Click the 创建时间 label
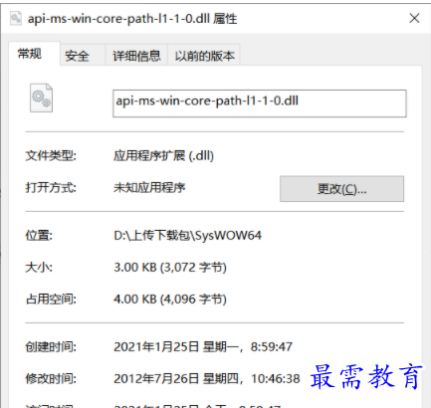431x408 pixels. [51, 347]
